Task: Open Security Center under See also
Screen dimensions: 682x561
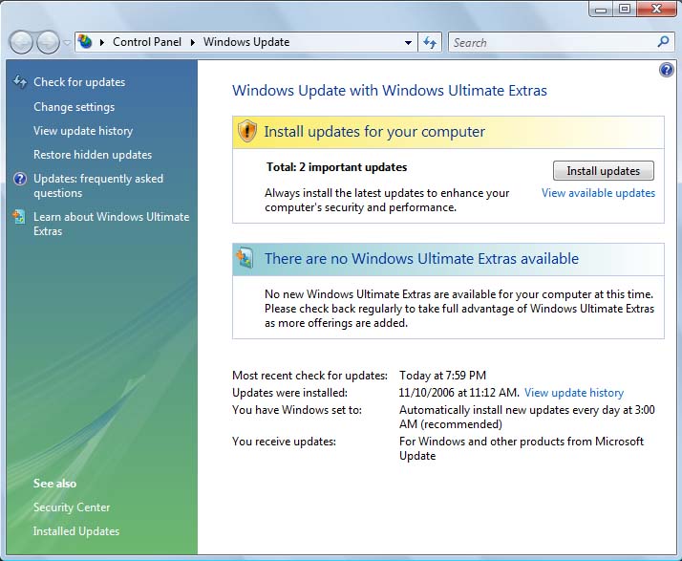Action: (x=72, y=507)
